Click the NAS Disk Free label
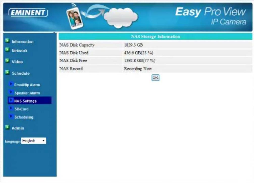Screen dimensions: 254x183 pyautogui.click(x=73, y=60)
